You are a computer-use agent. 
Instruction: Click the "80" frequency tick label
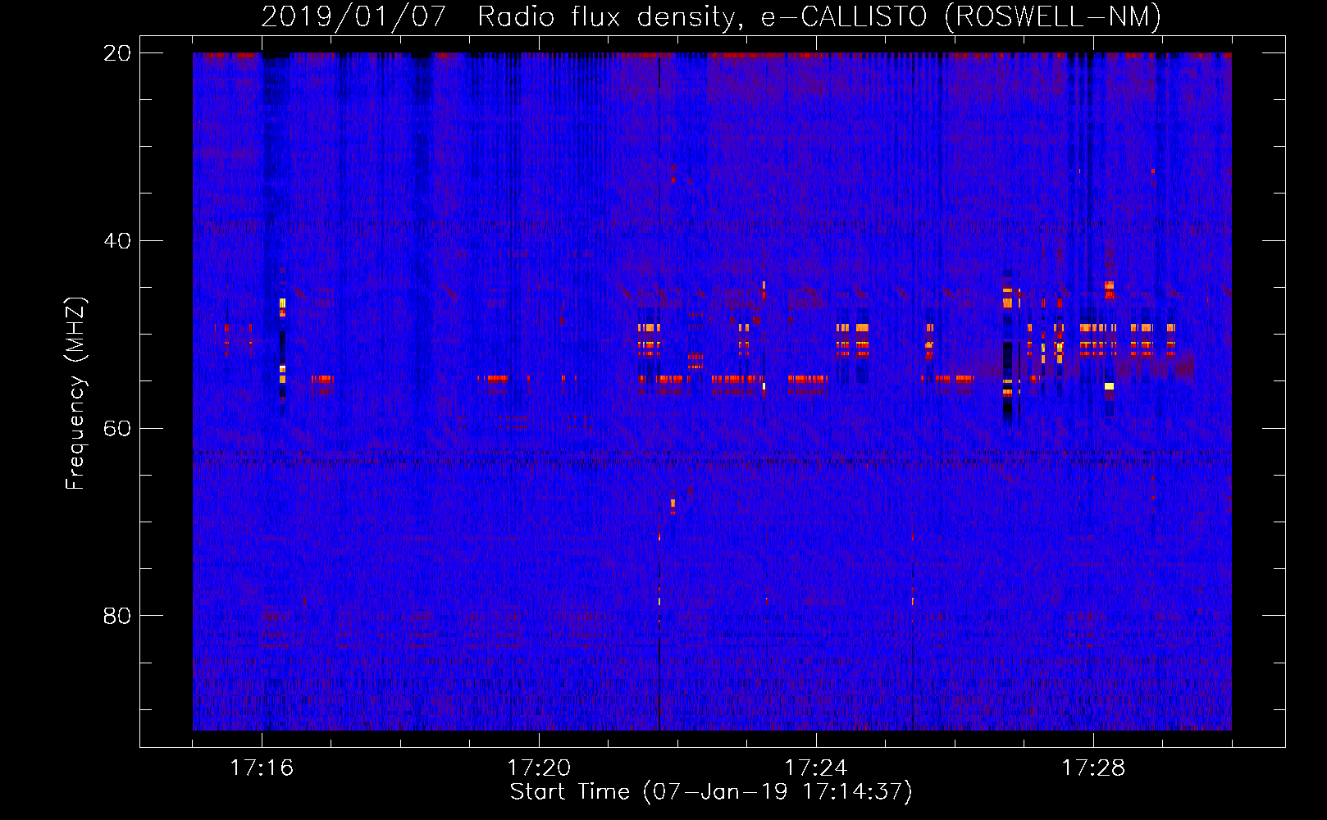117,616
